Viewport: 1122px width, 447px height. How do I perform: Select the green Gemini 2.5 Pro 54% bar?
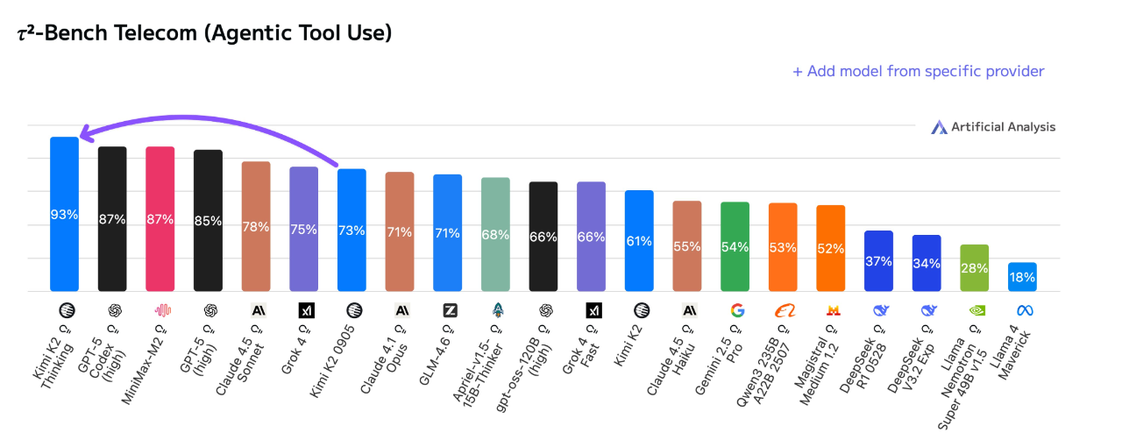(x=735, y=247)
